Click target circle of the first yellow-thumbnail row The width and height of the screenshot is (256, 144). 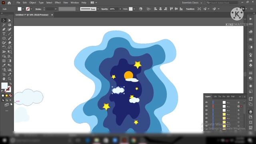(238, 114)
